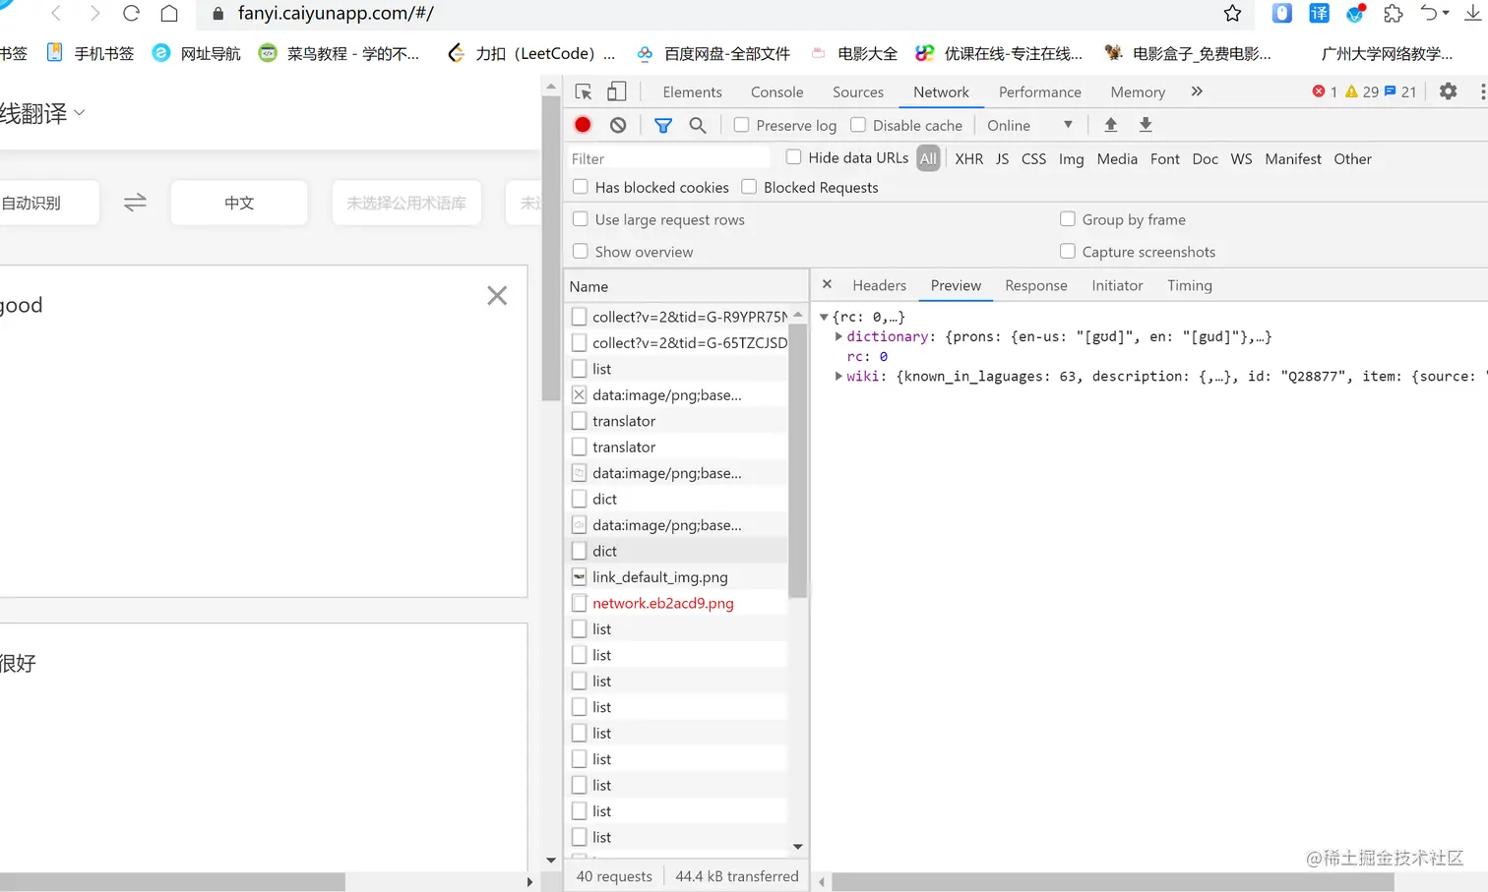Open the 线翻译 dropdown chevron
This screenshot has width=1488, height=892.
(x=80, y=113)
